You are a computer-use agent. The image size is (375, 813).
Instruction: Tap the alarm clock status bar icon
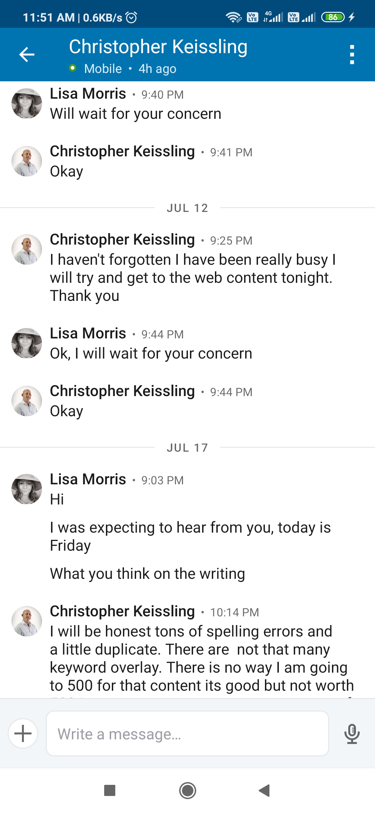coord(131,17)
